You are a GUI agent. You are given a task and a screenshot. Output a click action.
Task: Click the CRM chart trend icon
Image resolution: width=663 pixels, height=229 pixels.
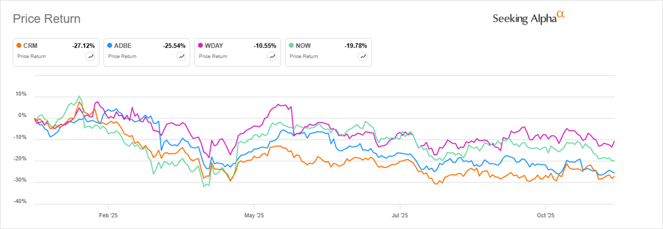click(x=90, y=56)
